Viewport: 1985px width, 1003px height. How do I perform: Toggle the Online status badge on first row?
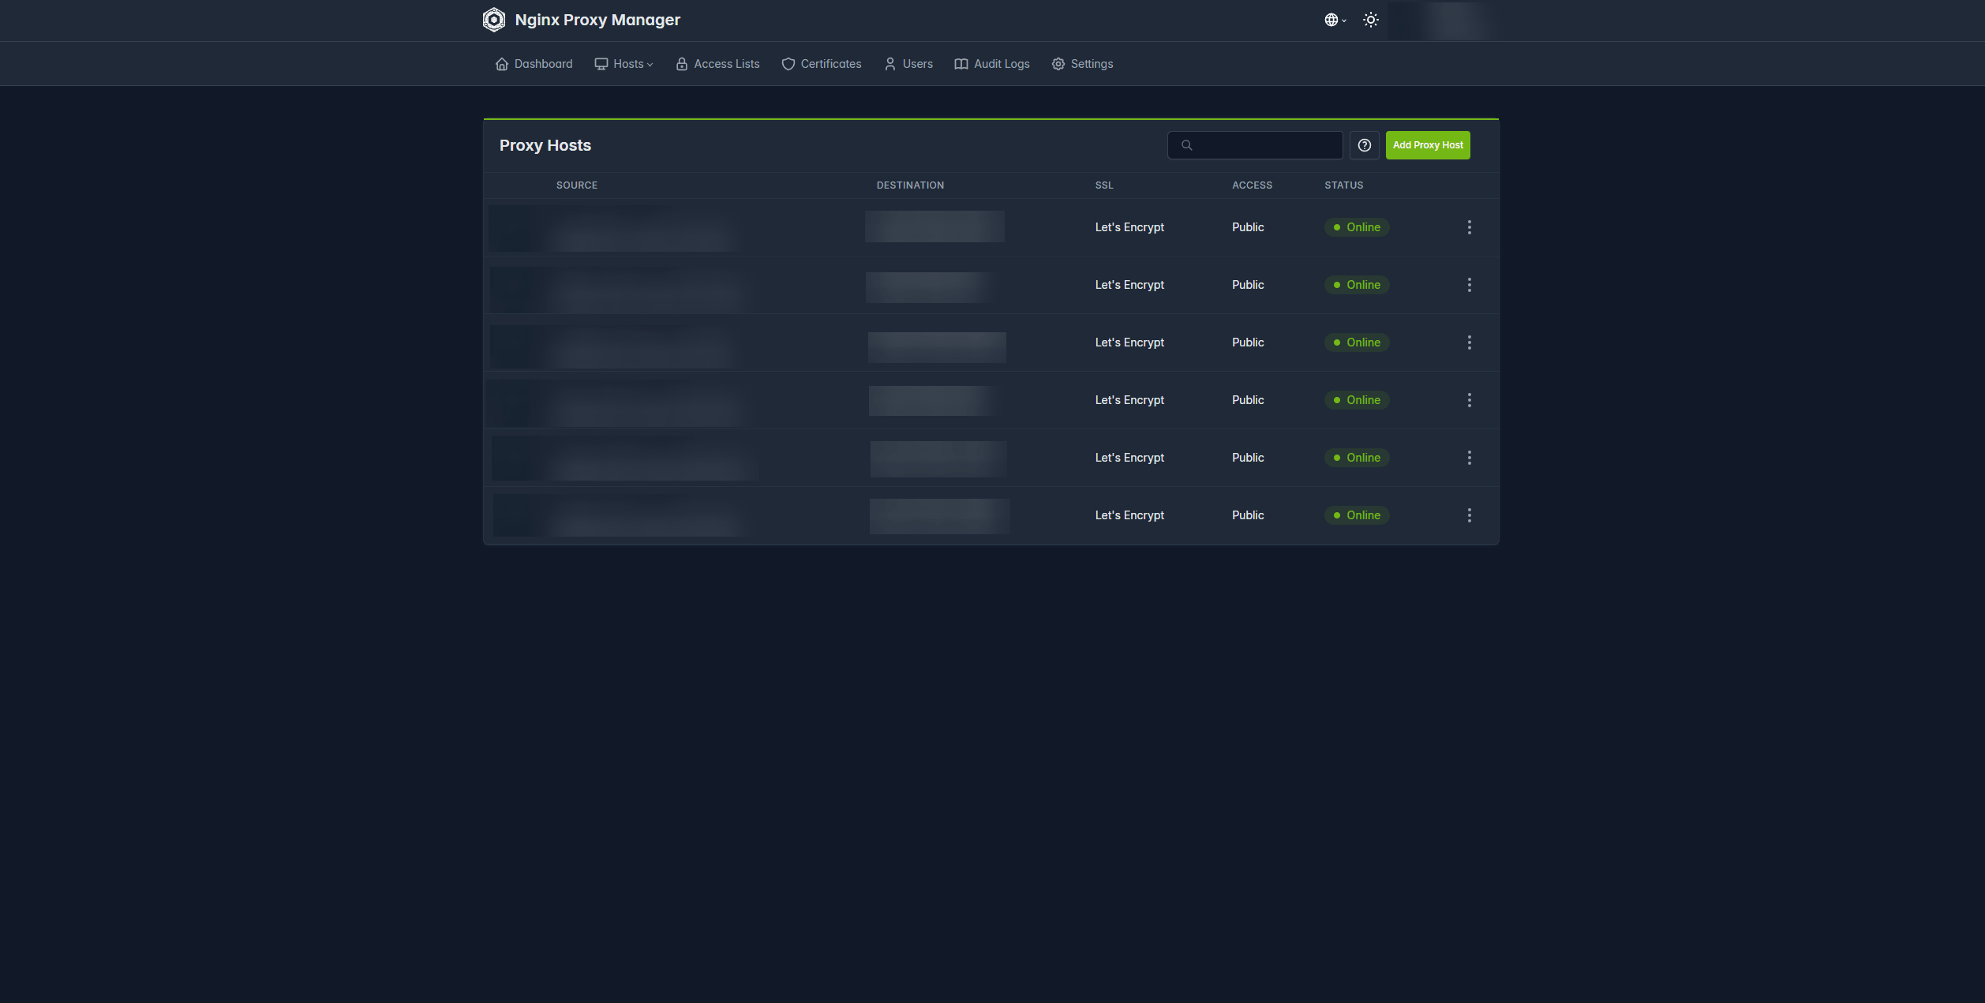coord(1356,227)
